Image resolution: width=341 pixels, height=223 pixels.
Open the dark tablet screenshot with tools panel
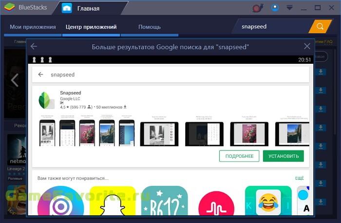click(x=204, y=134)
